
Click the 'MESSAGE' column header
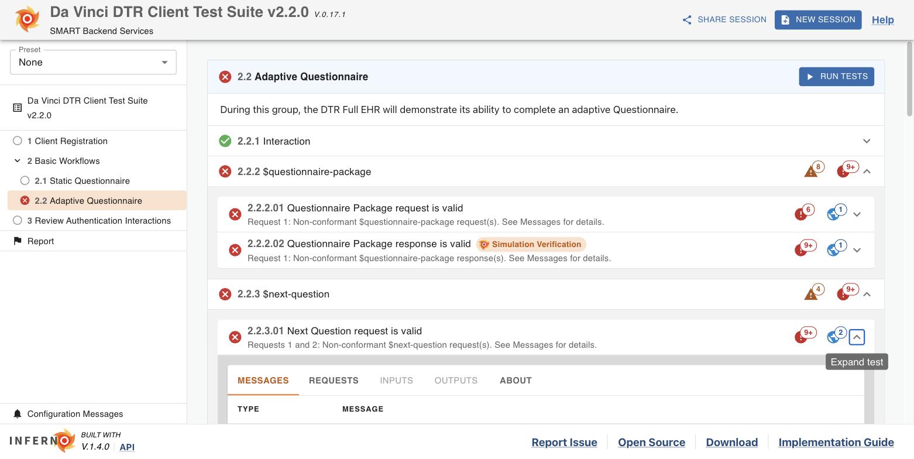point(363,409)
